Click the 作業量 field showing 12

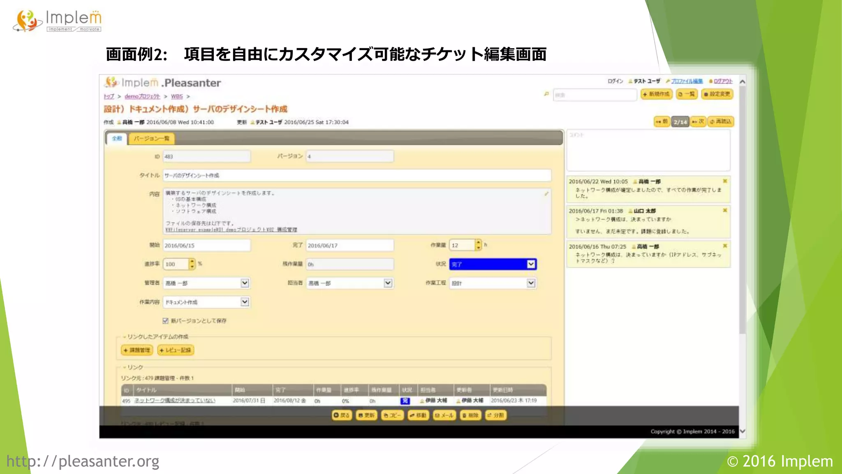[462, 245]
